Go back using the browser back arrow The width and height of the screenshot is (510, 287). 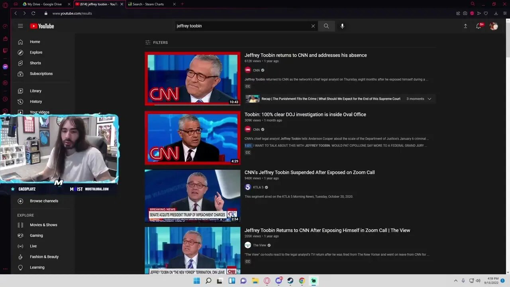(x=16, y=13)
